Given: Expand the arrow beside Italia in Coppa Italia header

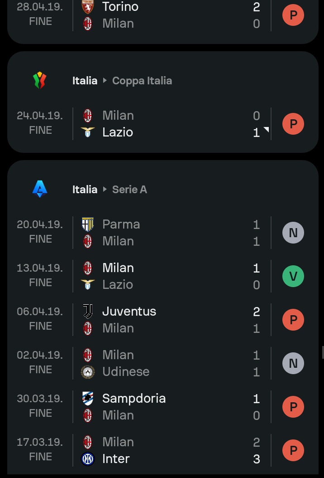Looking at the screenshot, I should pyautogui.click(x=105, y=80).
